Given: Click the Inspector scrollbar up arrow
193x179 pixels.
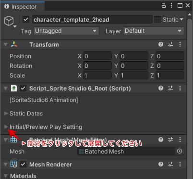Looking at the screenshot, I should [190, 14].
